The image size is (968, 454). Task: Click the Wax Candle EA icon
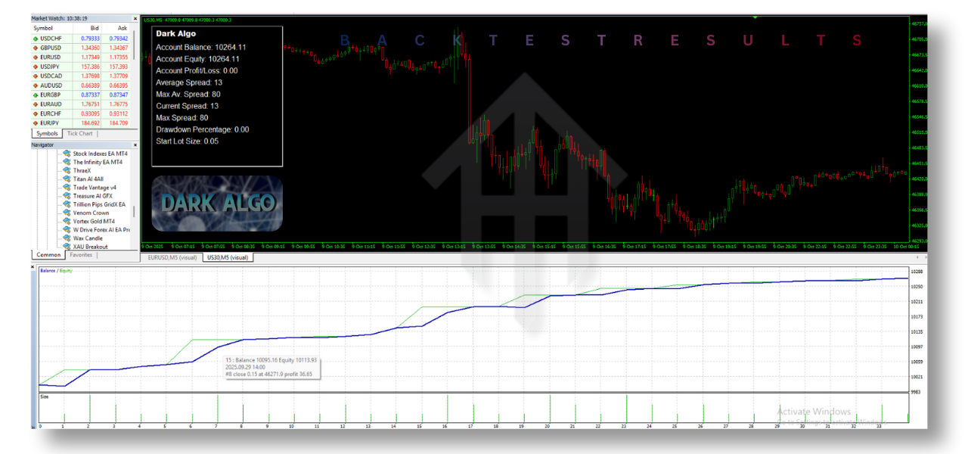(67, 238)
